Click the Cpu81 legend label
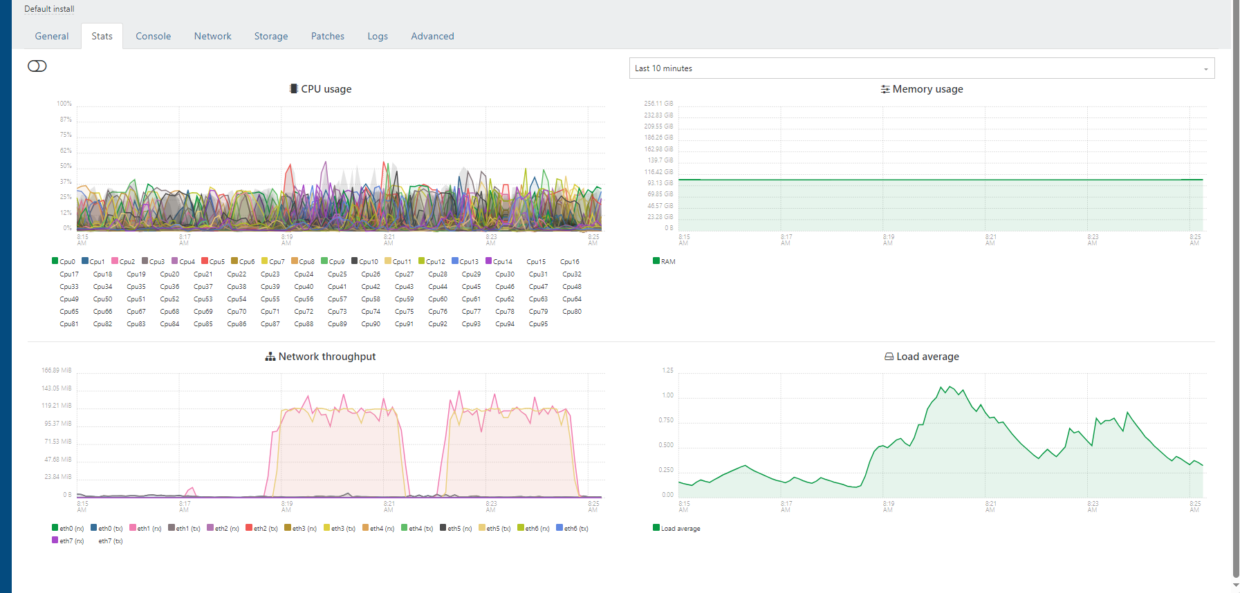Image resolution: width=1240 pixels, height=593 pixels. [69, 324]
